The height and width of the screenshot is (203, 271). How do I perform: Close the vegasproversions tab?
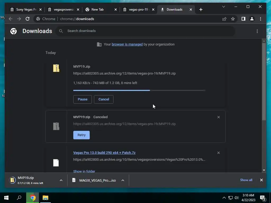coord(78,10)
